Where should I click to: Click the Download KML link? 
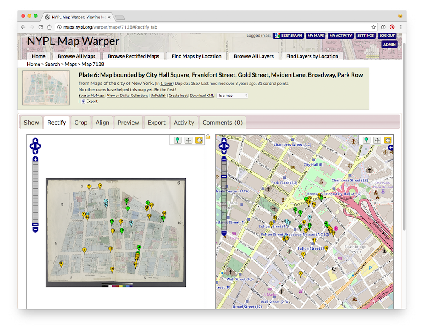point(202,95)
